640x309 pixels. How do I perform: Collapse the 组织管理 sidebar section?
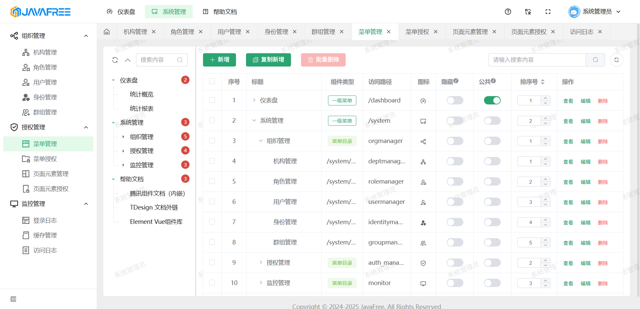pos(86,36)
